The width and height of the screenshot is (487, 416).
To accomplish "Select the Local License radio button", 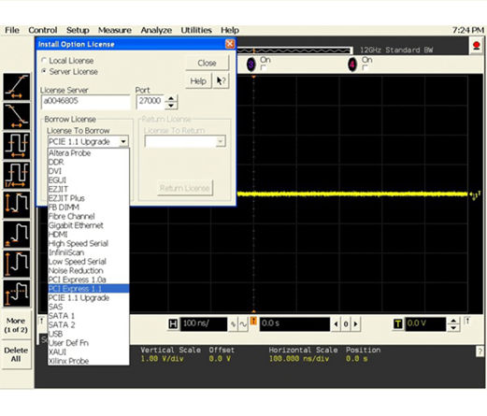I will [x=44, y=60].
